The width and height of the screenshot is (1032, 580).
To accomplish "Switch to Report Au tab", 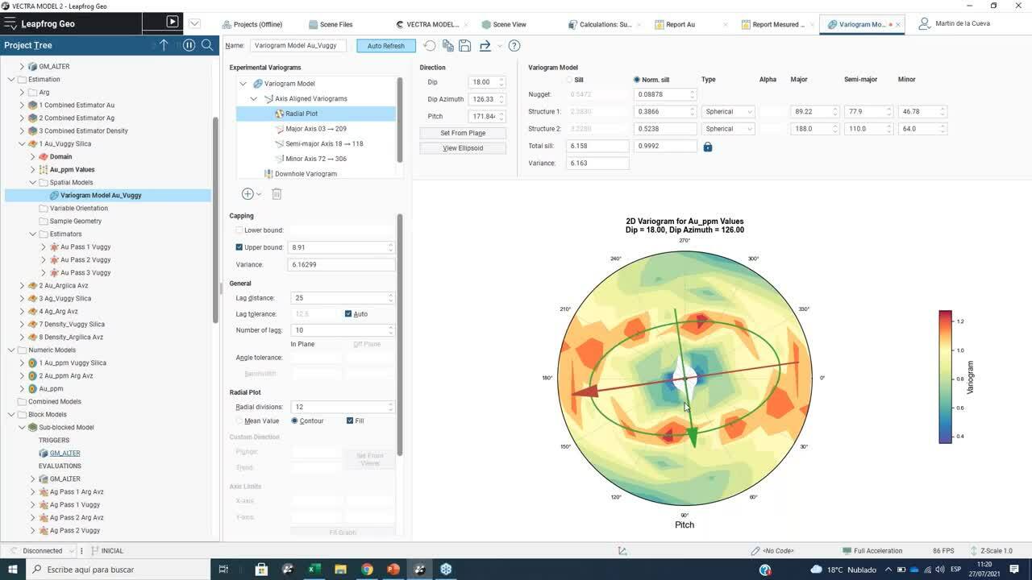I will coord(680,24).
